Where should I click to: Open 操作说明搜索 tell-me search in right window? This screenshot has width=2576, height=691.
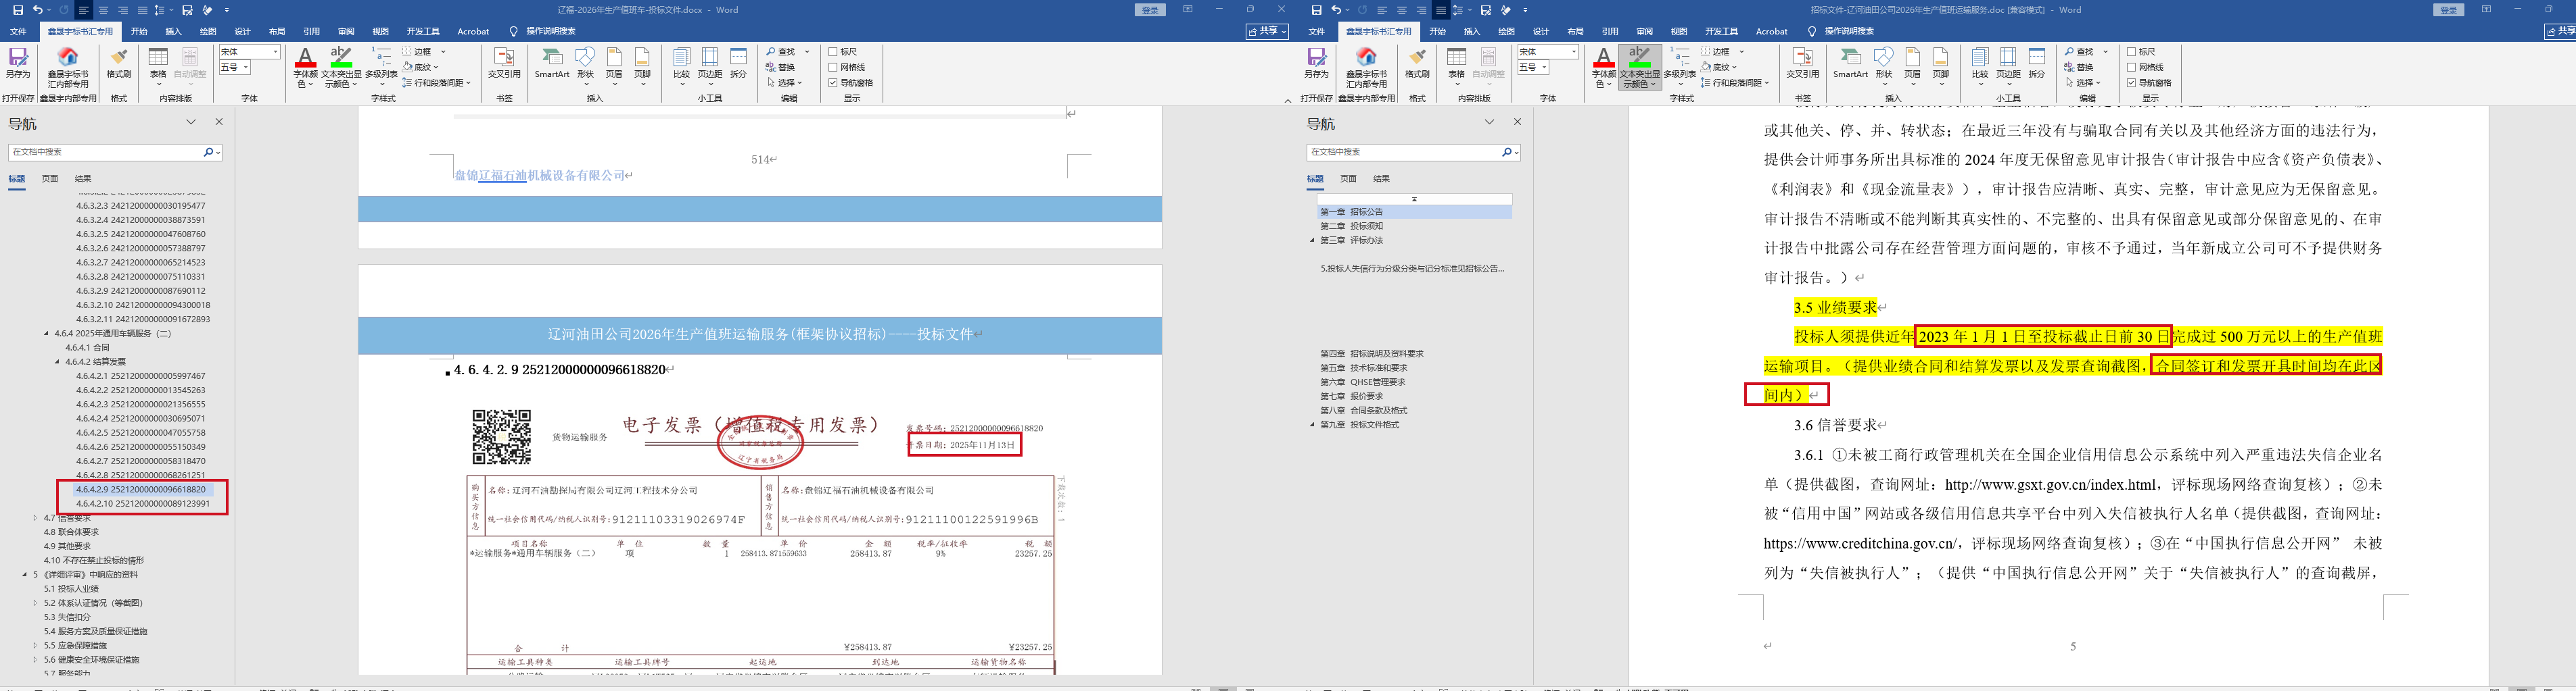coord(1848,31)
